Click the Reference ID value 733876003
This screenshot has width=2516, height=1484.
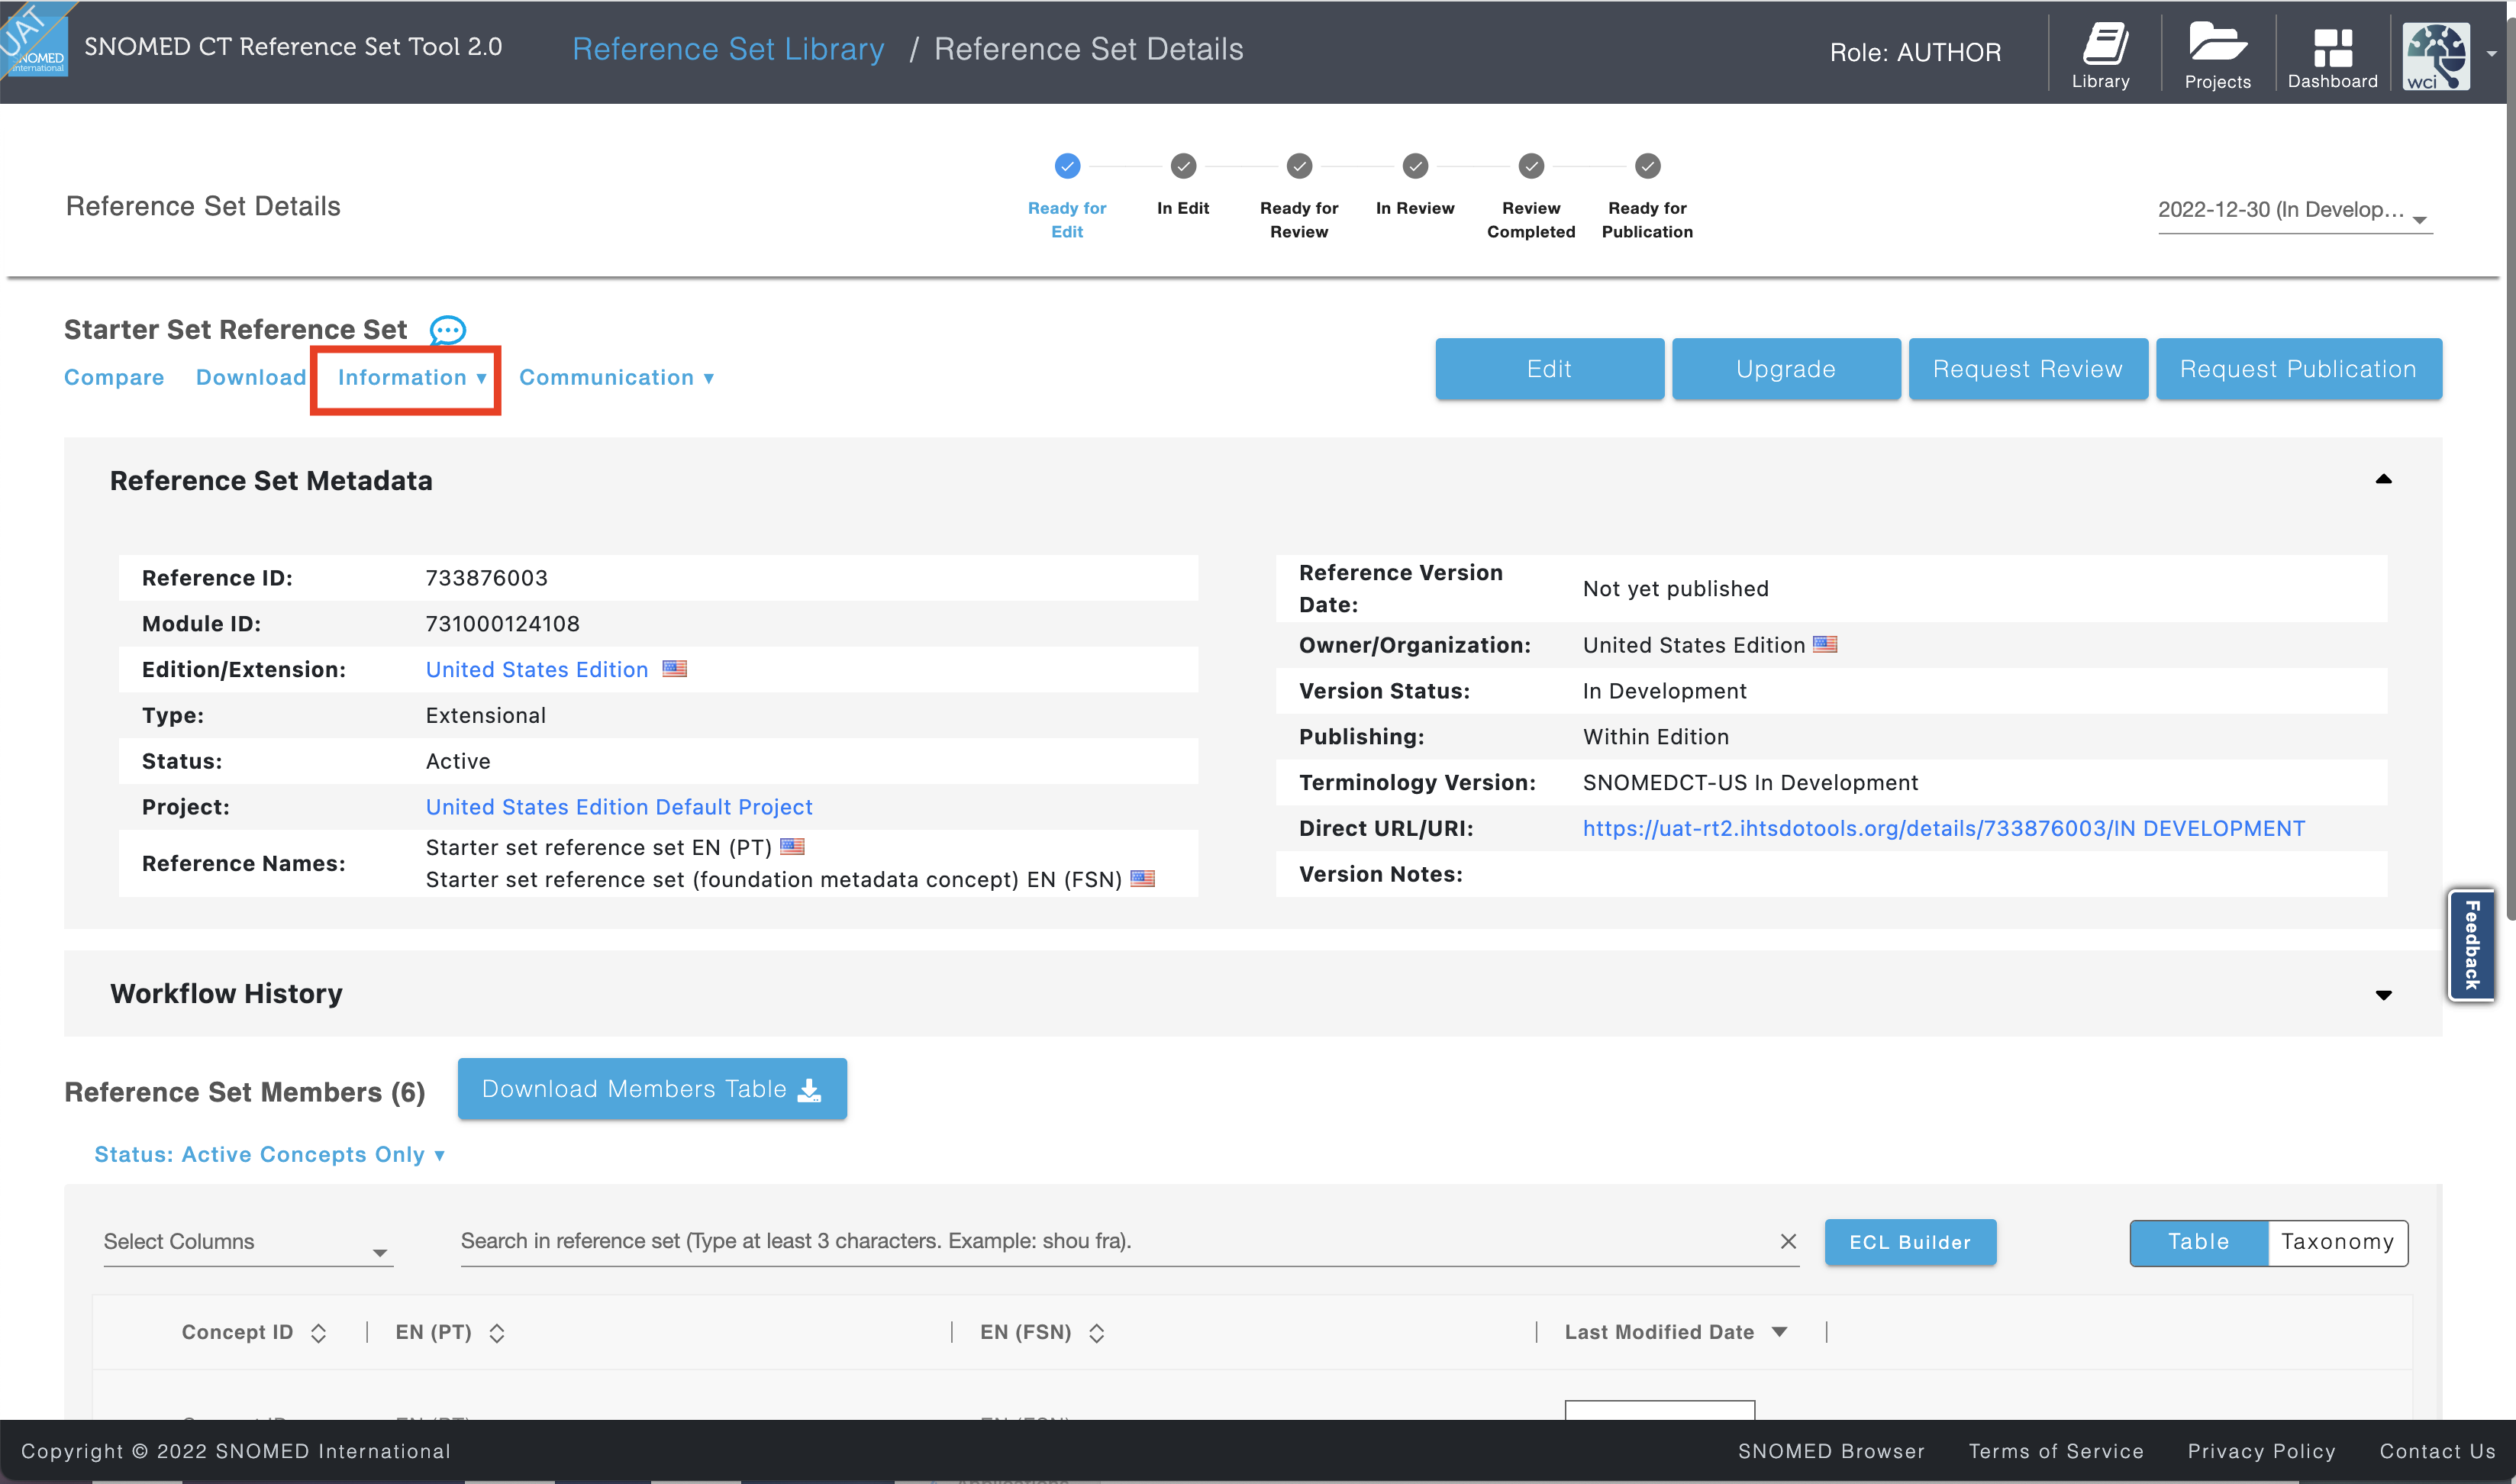[486, 578]
